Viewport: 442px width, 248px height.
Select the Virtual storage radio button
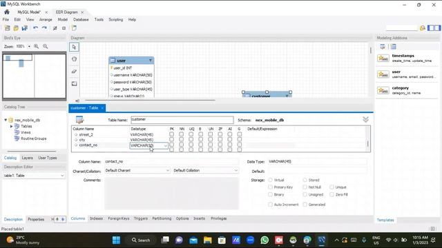pyautogui.click(x=270, y=180)
